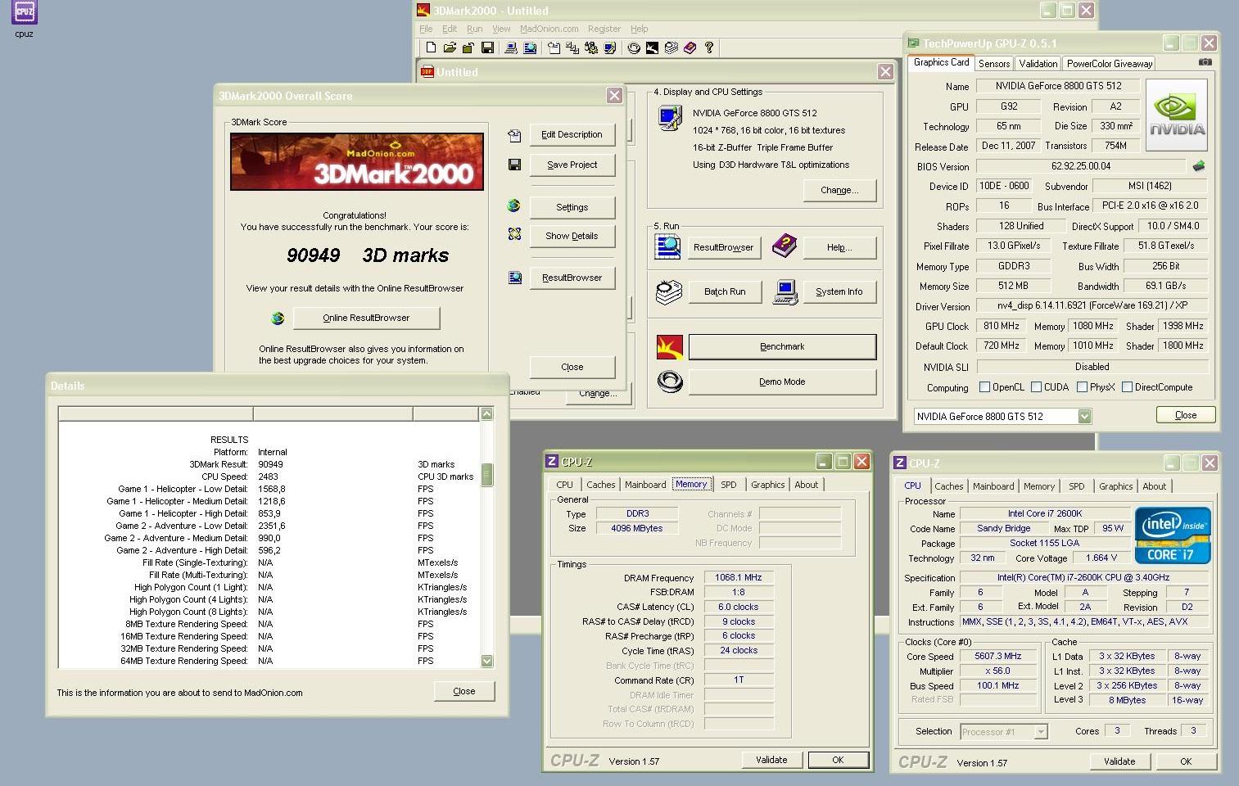Click the Benchmark toolbar icon with black background
Viewport: 1239px width, 786px height.
(652, 47)
